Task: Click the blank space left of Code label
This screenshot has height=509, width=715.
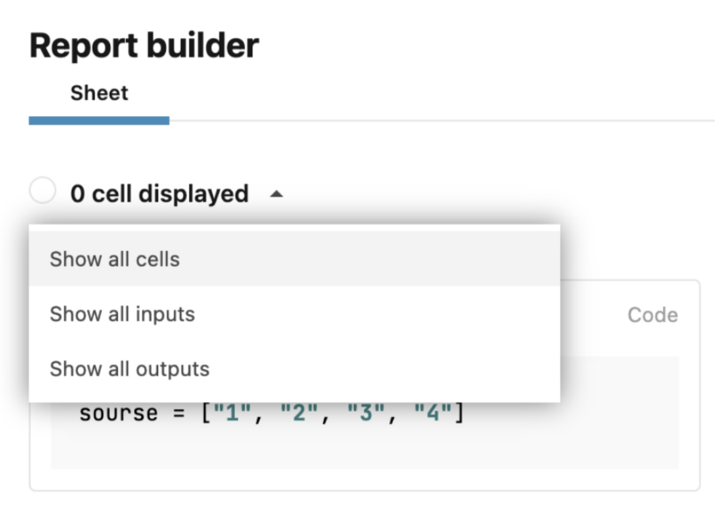Action: [593, 315]
